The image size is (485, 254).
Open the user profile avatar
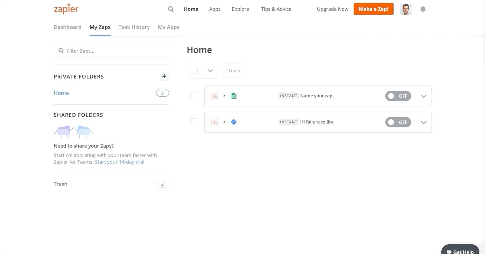(x=406, y=9)
